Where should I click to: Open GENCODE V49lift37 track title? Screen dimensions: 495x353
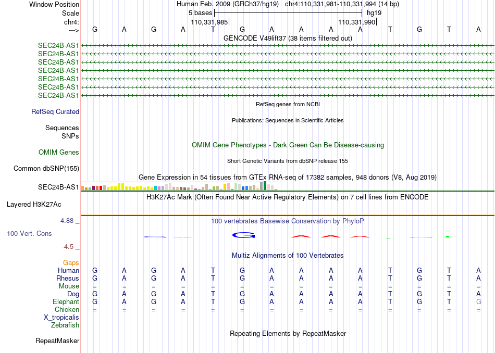point(288,38)
